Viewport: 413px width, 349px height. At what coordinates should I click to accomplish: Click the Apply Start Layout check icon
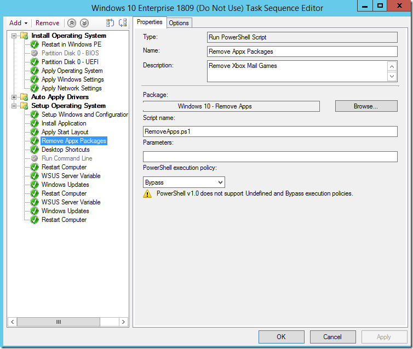(35, 132)
